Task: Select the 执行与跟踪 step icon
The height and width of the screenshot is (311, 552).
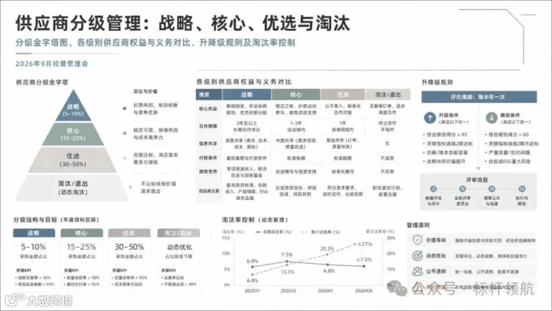Action: pyautogui.click(x=522, y=189)
